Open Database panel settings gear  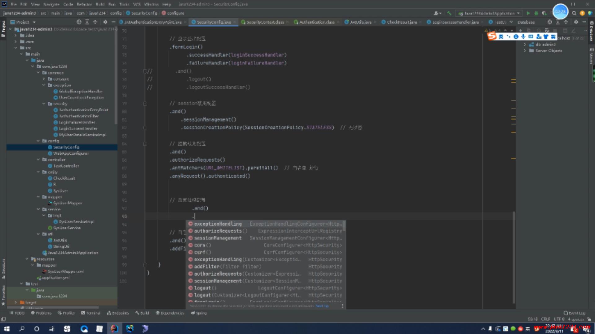tap(576, 22)
